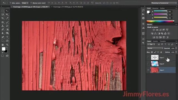
Task: Select the Magic Wand tool
Action: coord(7,15)
